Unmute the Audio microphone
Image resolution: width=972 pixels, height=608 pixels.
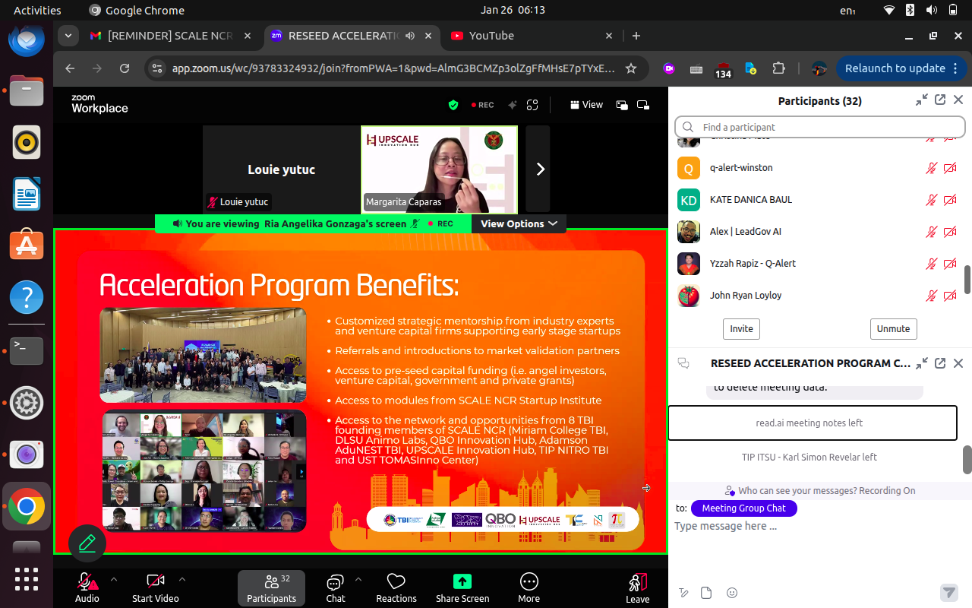87,582
